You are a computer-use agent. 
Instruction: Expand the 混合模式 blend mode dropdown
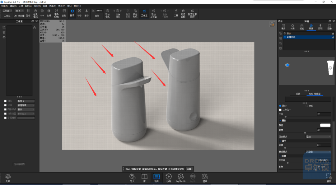coord(318,136)
